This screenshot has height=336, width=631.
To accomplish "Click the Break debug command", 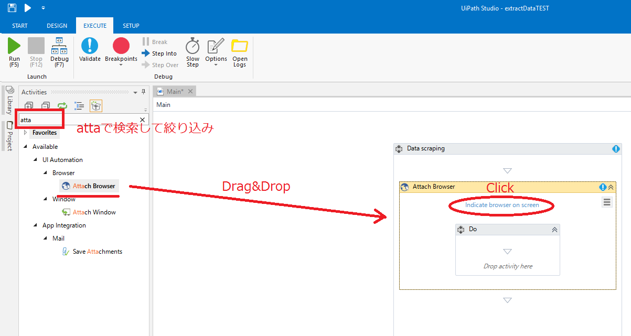I will click(155, 42).
